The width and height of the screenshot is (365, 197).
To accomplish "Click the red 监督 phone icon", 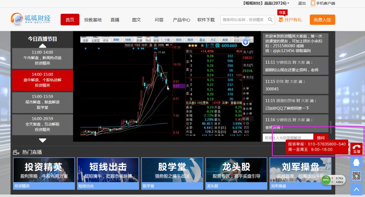I will [357, 149].
